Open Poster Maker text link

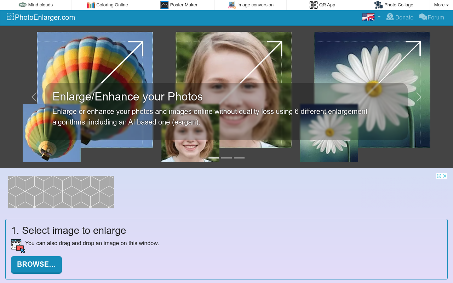point(184,5)
